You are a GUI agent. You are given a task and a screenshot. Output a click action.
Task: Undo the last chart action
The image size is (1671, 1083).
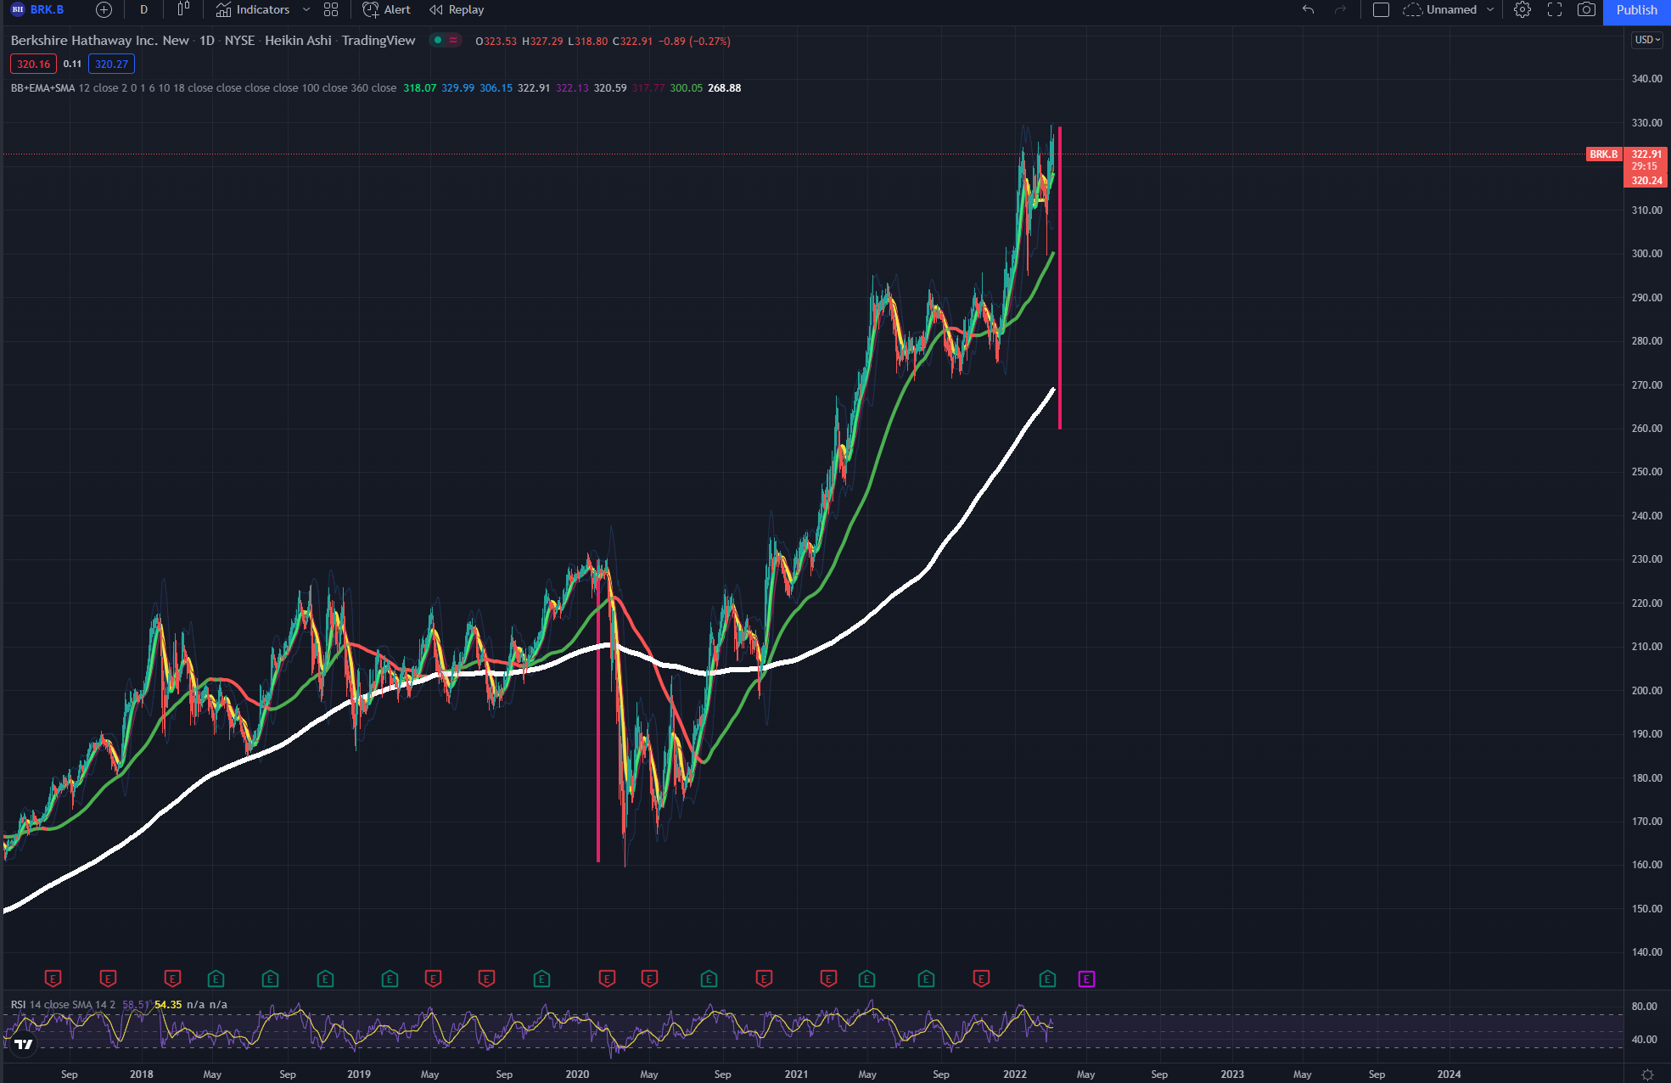pos(1309,10)
